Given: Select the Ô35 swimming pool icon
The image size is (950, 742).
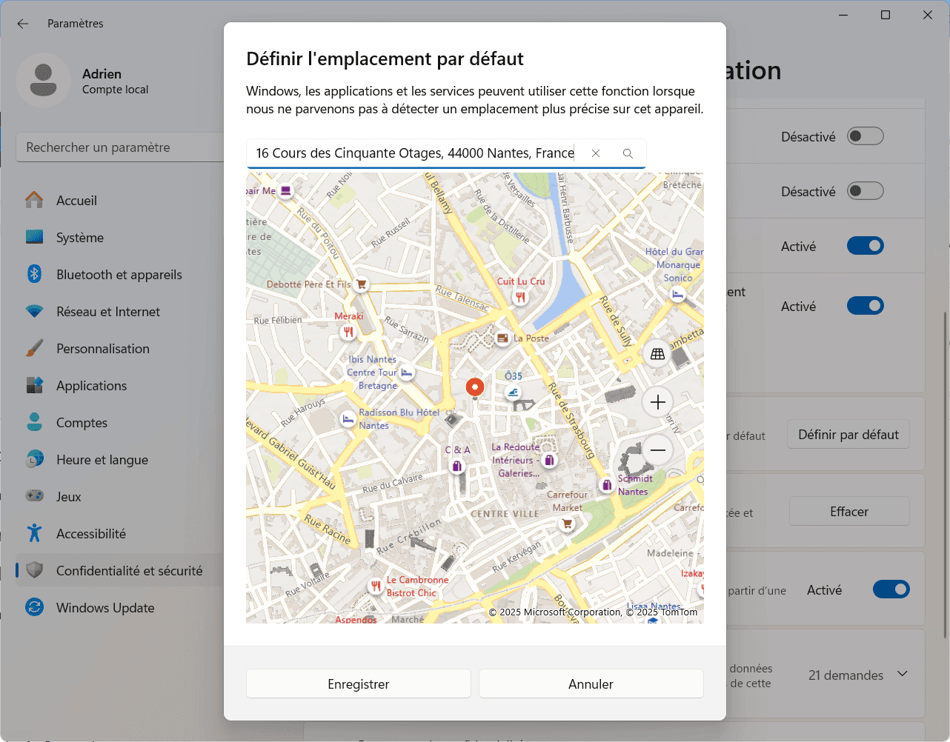Looking at the screenshot, I should click(514, 392).
